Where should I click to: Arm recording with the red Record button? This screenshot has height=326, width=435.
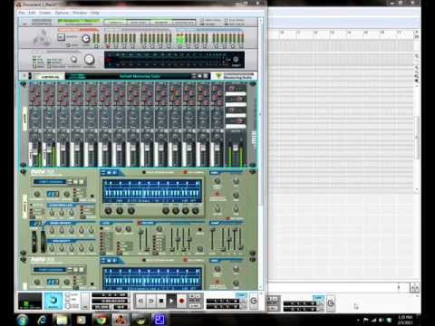(x=181, y=301)
